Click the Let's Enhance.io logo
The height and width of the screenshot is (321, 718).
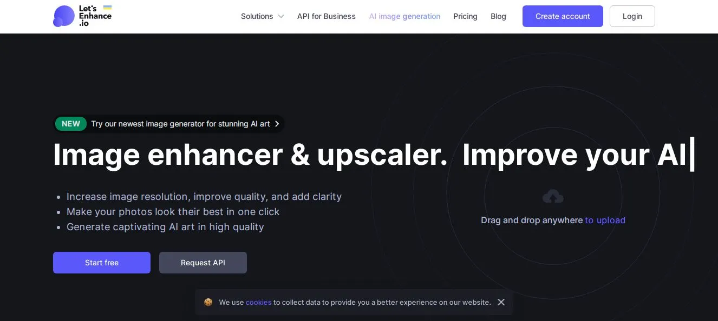coord(82,16)
